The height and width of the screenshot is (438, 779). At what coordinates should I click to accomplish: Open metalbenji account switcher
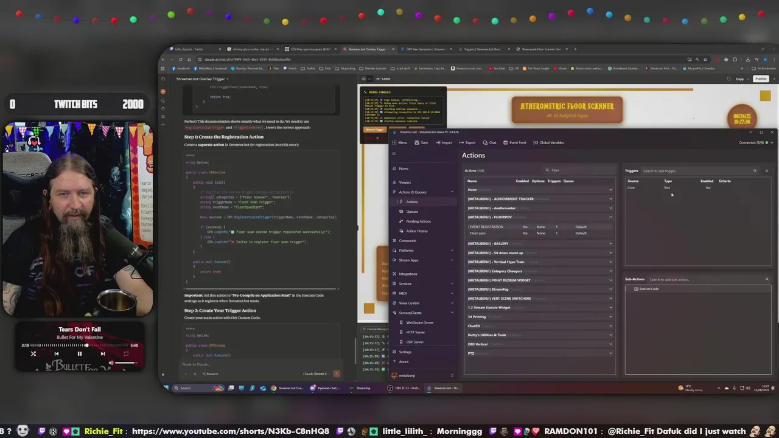coord(424,375)
